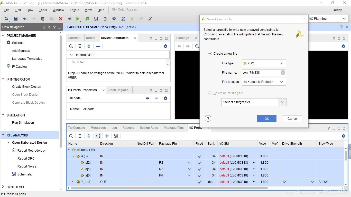Open Settings via the main toolbar gear icon
This screenshot has height=197, width=351.
tap(114, 19)
